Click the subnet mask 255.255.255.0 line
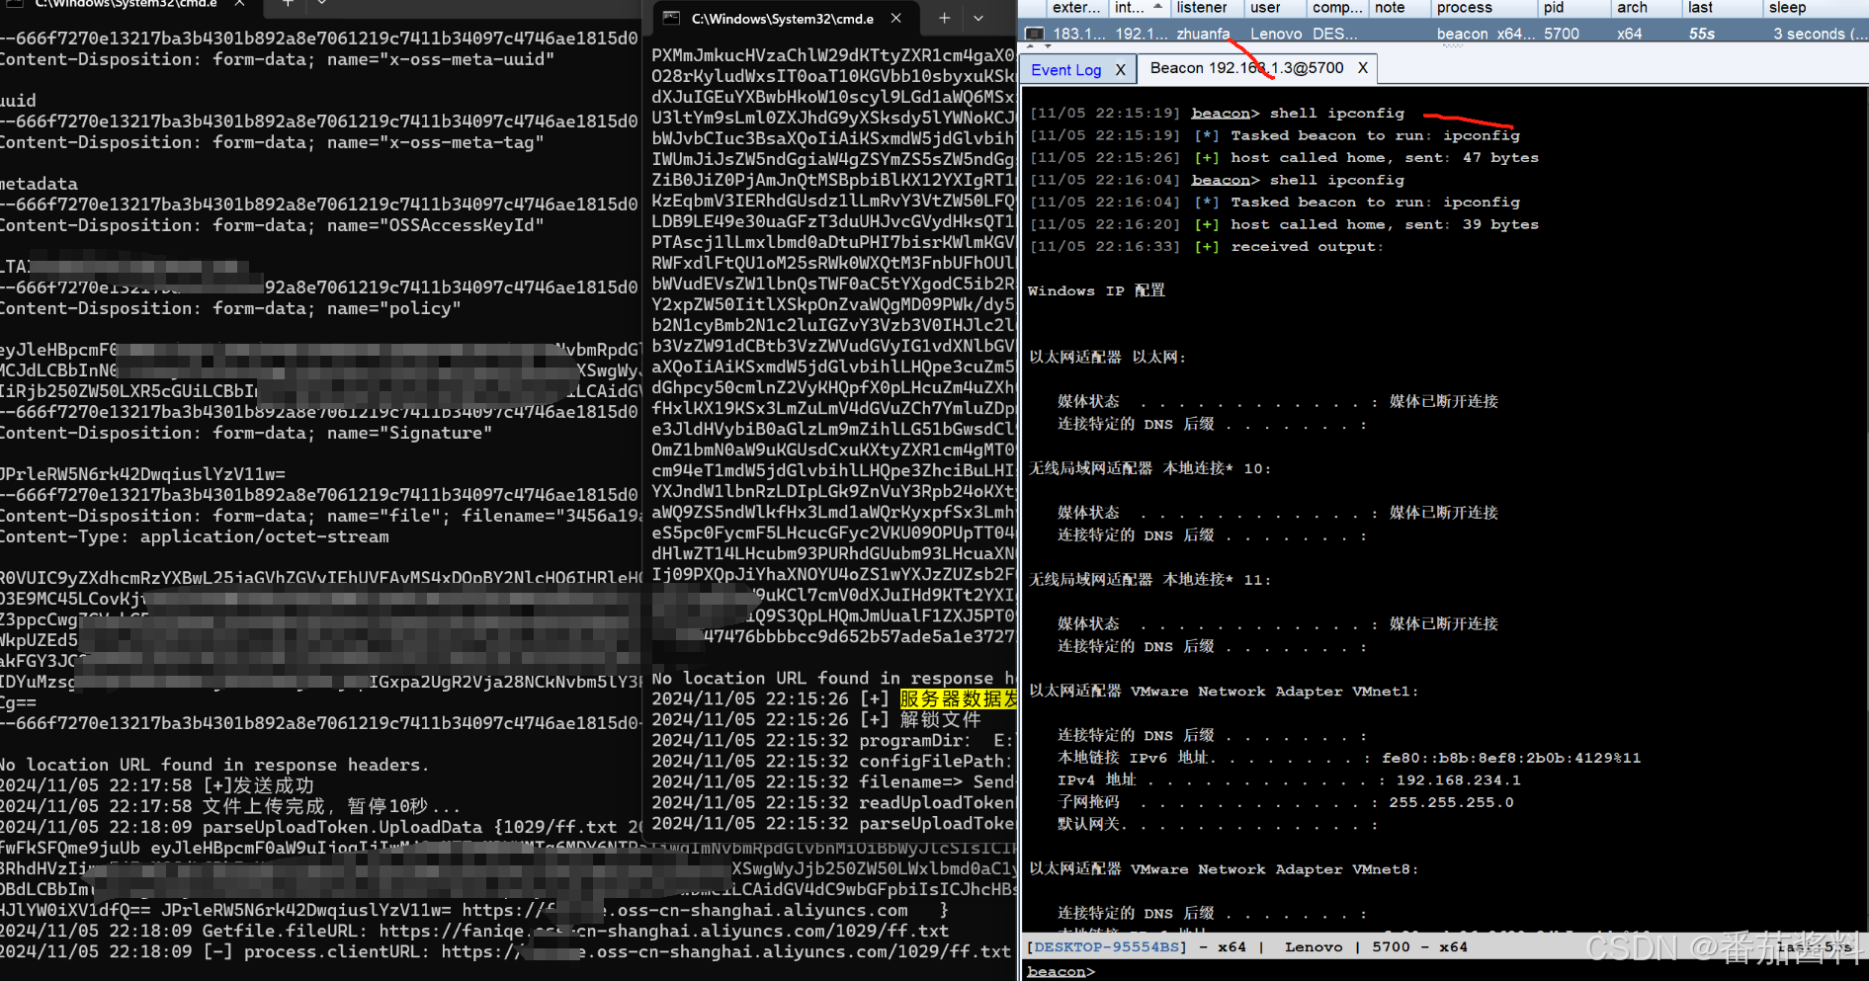Image resolution: width=1869 pixels, height=981 pixels. click(x=1285, y=802)
